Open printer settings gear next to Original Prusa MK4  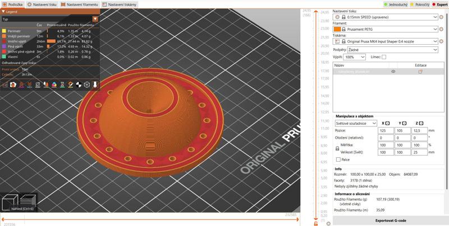(441, 41)
